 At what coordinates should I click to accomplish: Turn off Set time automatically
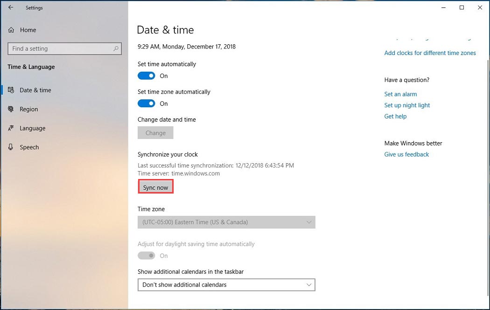[147, 76]
